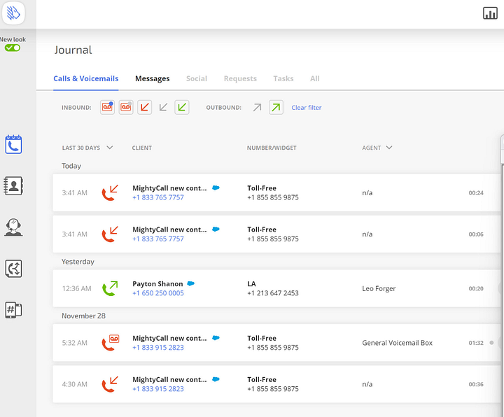The height and width of the screenshot is (417, 504).
Task: Click Salesforce cloud icon in 5:32 AM row
Action: (216, 338)
